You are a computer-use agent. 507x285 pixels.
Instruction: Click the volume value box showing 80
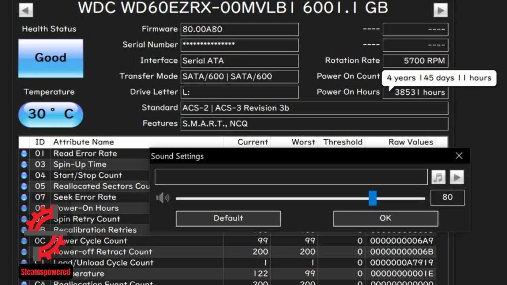pos(447,197)
